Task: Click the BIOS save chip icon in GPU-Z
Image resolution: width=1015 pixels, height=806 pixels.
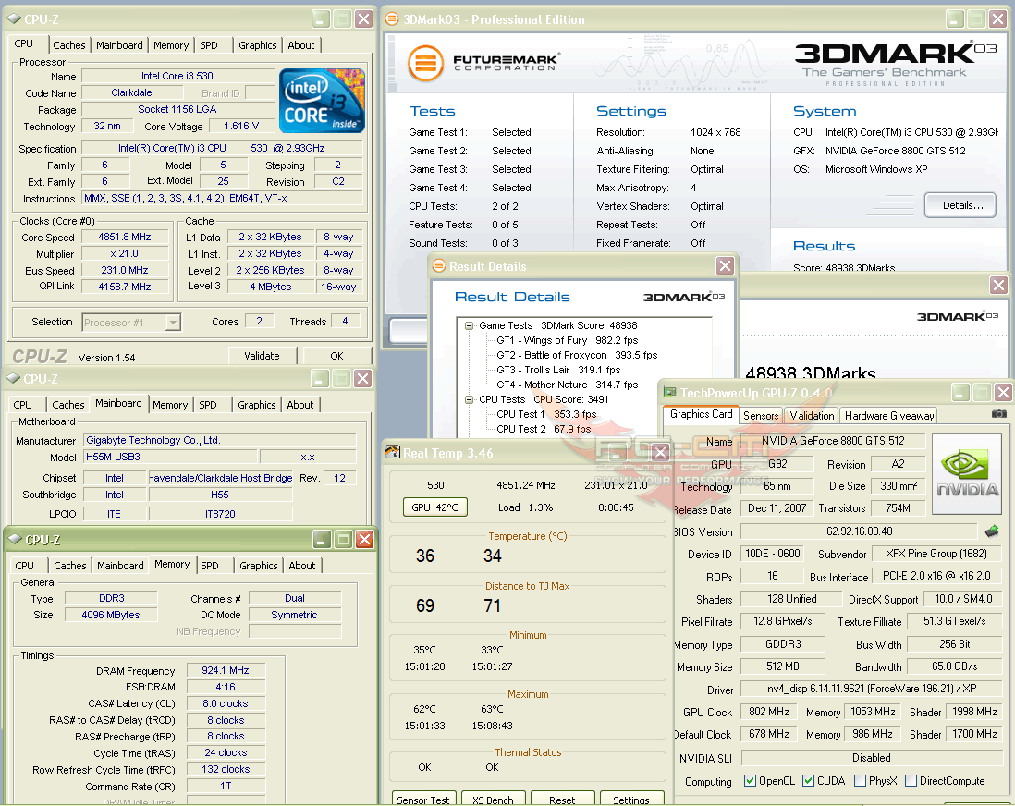Action: (992, 531)
